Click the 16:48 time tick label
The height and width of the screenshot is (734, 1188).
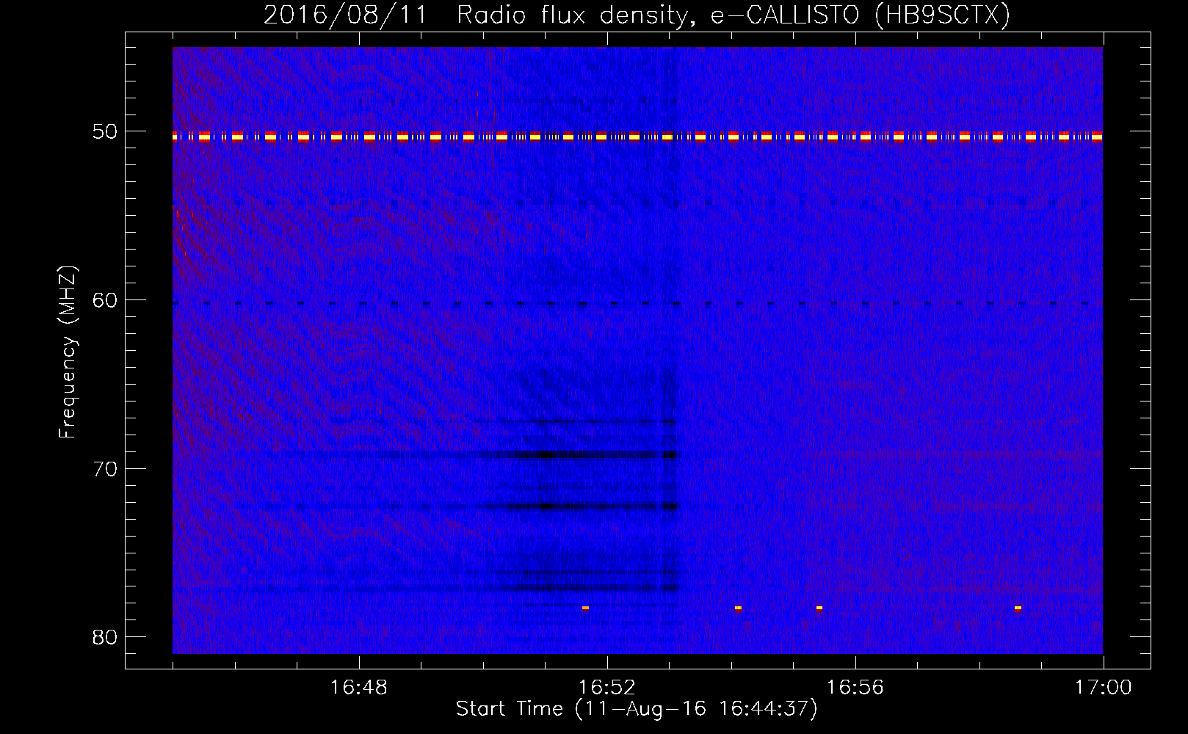[359, 688]
